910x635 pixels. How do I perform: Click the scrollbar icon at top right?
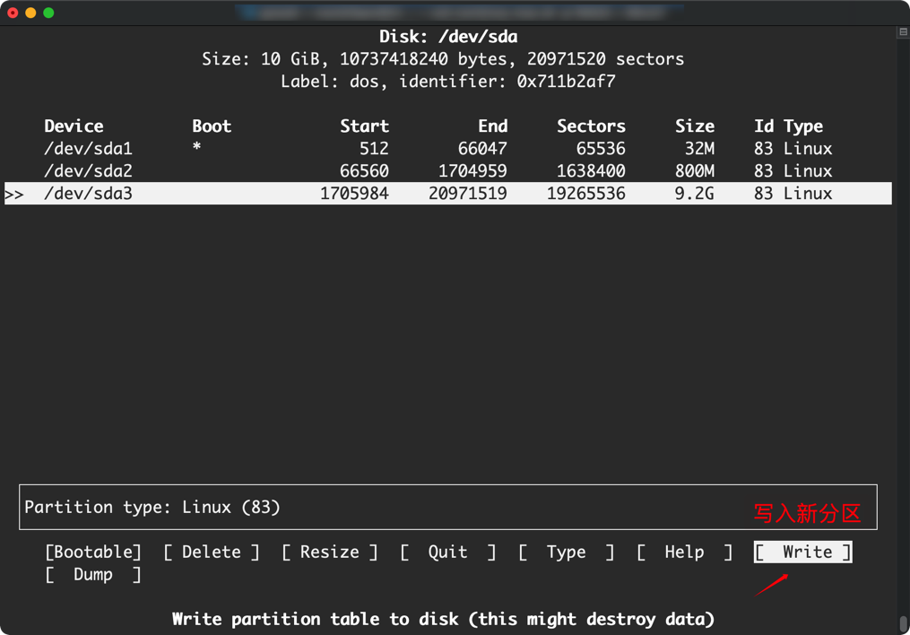[x=903, y=32]
